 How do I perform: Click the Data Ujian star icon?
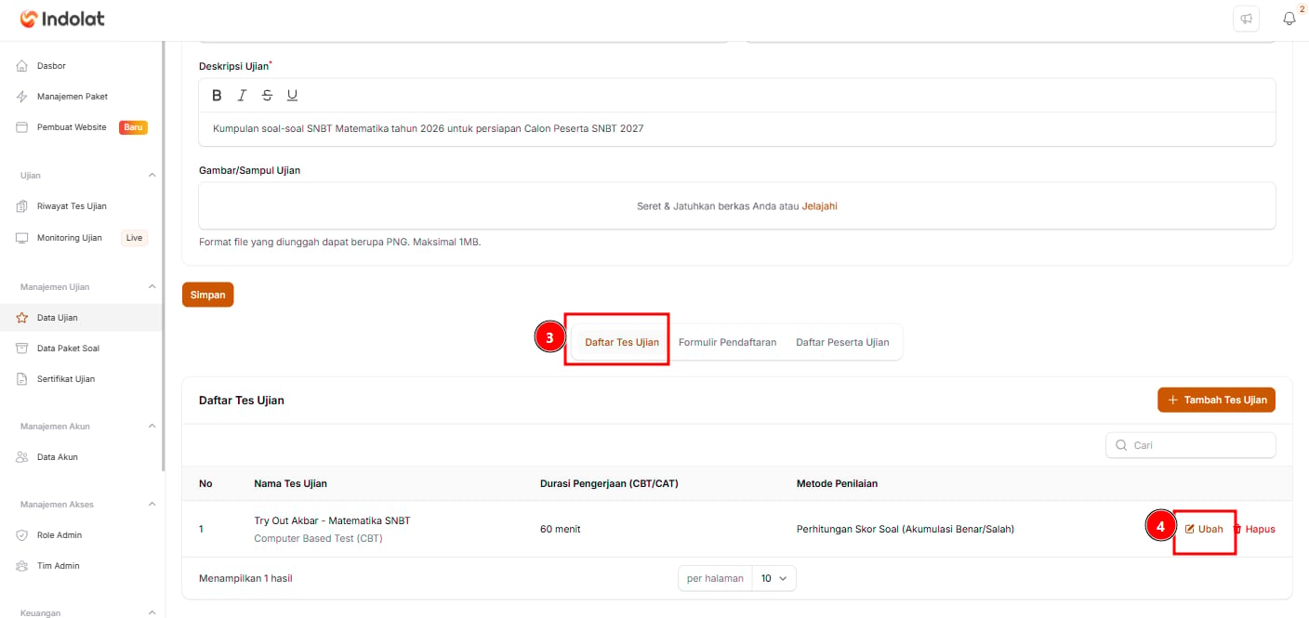(x=22, y=318)
